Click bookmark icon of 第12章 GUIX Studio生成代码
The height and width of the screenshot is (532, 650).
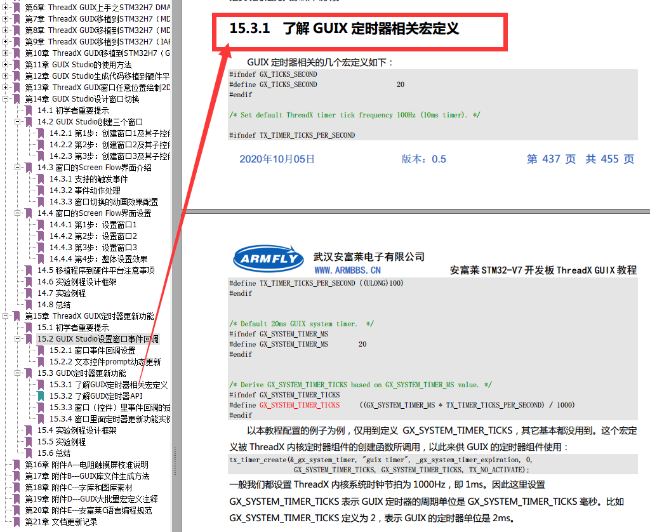[17, 76]
